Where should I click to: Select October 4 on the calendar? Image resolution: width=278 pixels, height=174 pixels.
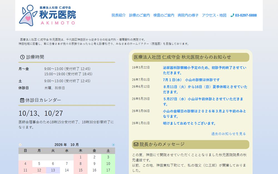click(25, 164)
